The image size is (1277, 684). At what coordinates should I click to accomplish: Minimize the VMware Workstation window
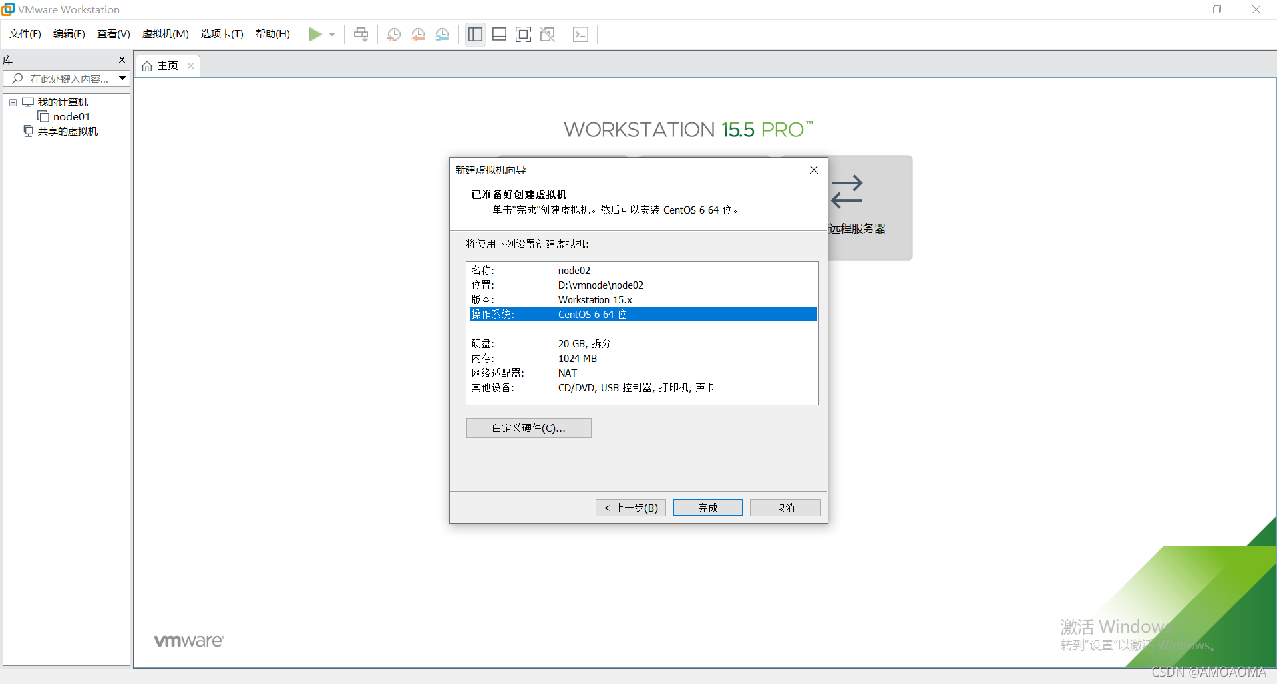click(1179, 9)
